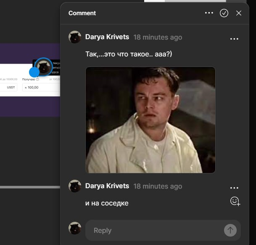Viewport: 256px width, 245px height.
Task: Click the USDT currency label on the canvas
Action: click(x=11, y=87)
